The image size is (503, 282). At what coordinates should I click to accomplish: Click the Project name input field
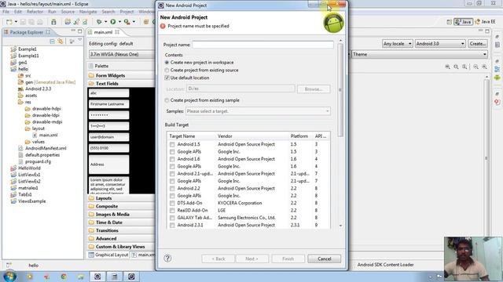[x=263, y=45]
